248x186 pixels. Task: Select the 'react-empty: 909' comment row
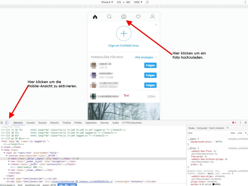point(93,167)
